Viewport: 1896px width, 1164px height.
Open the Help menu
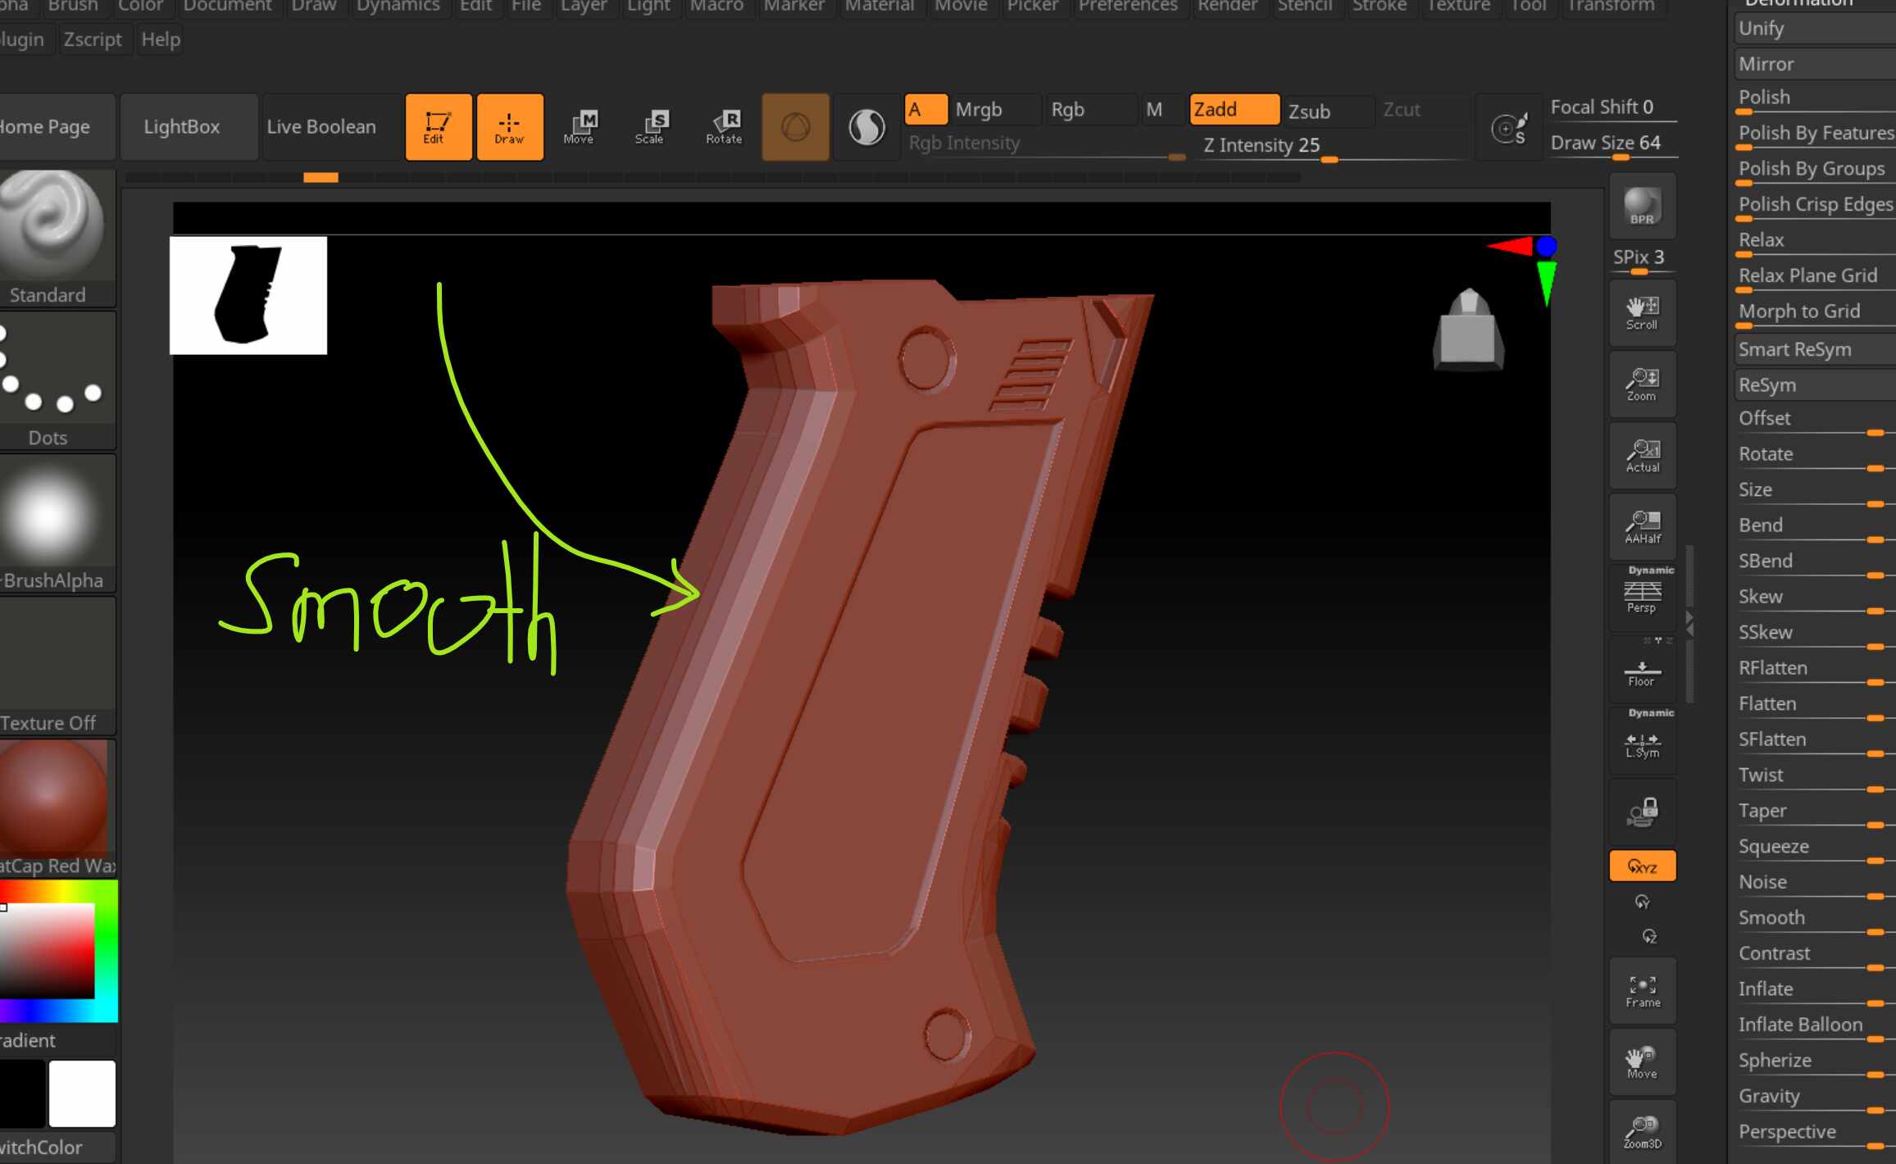click(161, 39)
